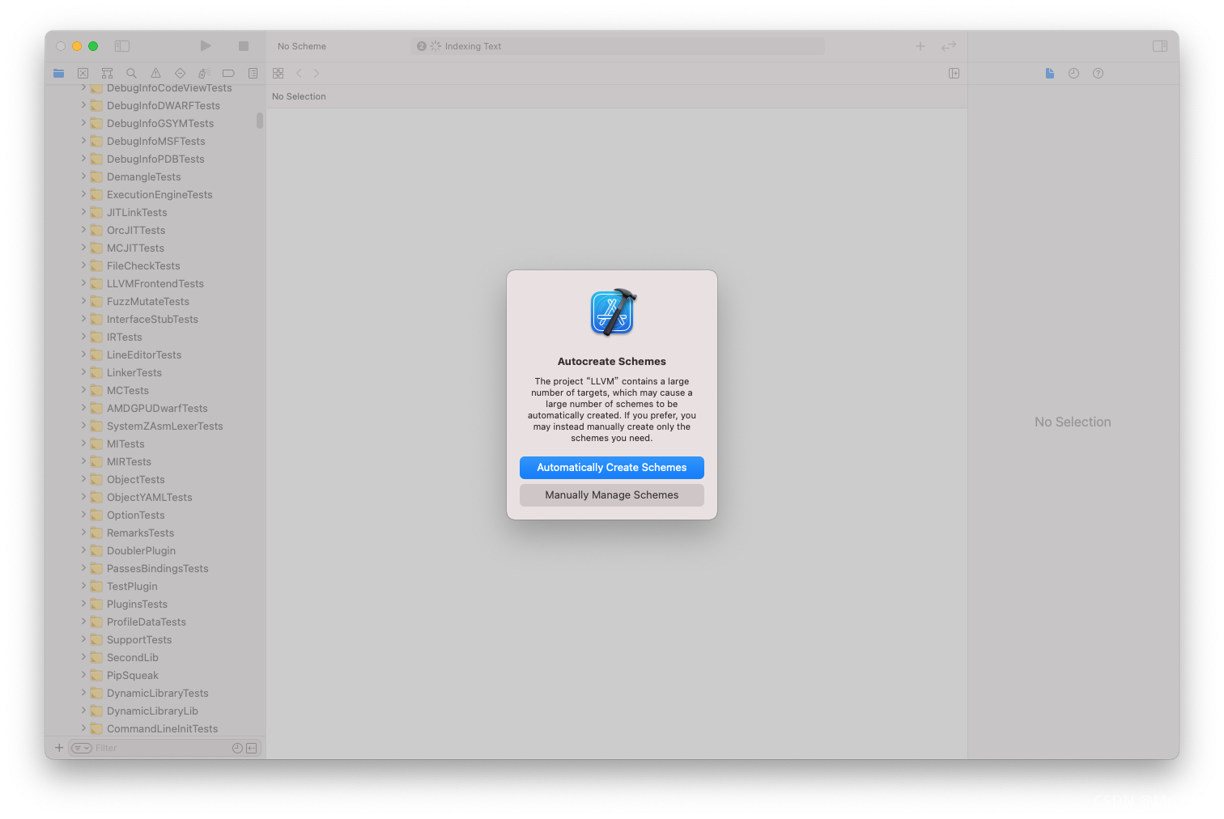Screen dimensions: 1224x819
Task: Expand the JITLinkTests folder
Action: click(x=83, y=212)
